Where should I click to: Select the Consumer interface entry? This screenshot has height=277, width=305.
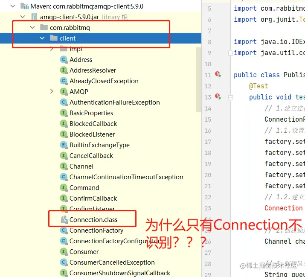[84, 252]
